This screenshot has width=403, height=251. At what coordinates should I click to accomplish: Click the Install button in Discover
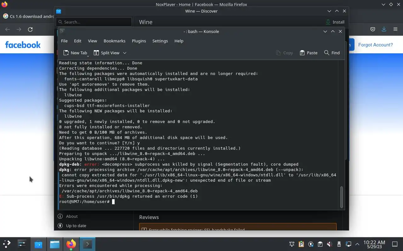click(335, 22)
